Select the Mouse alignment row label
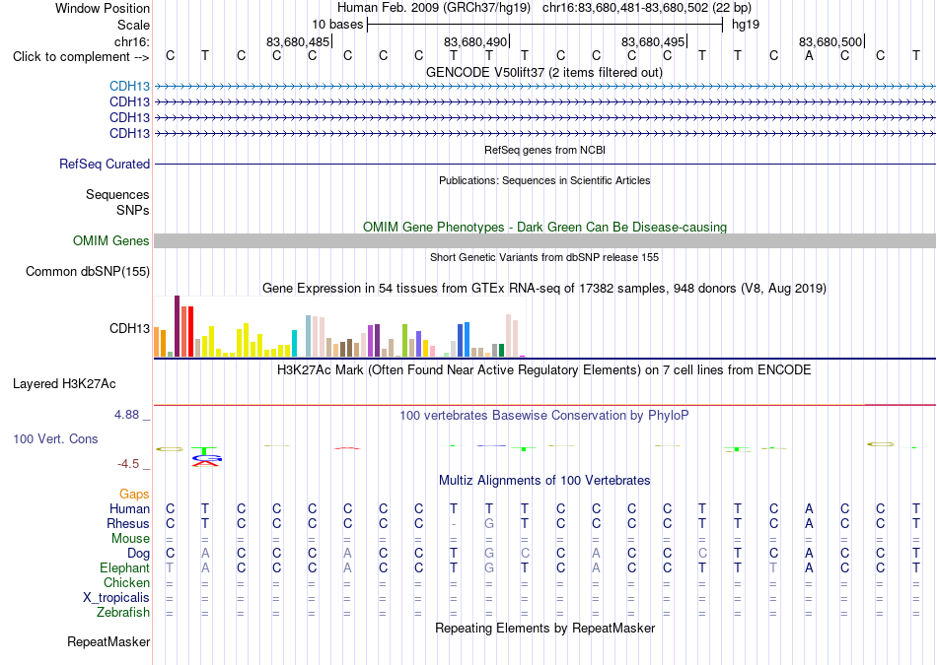The image size is (937, 665). (130, 539)
